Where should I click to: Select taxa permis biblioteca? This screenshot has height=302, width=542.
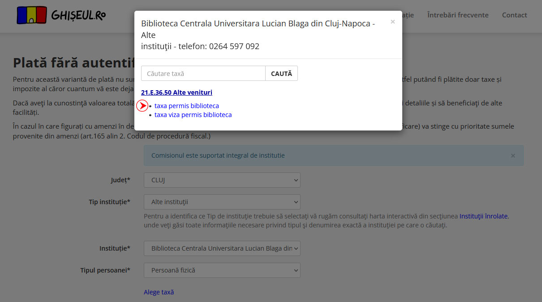click(x=187, y=106)
